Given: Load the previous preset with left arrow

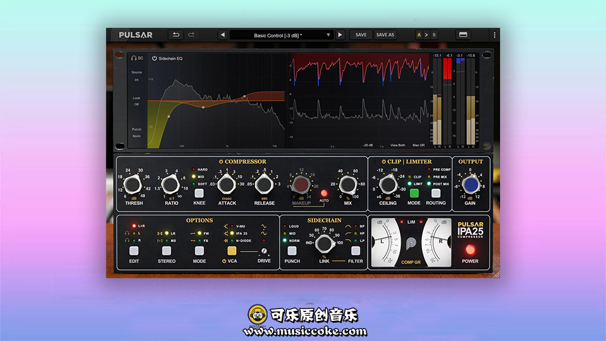Looking at the screenshot, I should coord(223,35).
